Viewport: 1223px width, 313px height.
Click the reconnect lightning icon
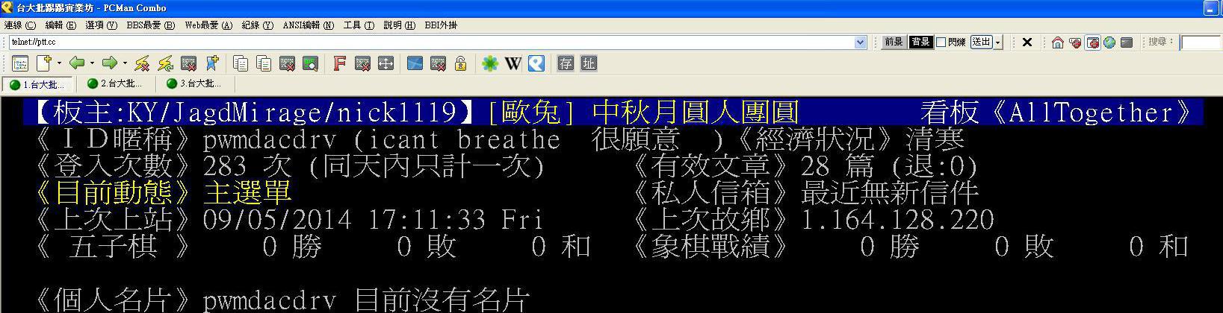pyautogui.click(x=165, y=63)
